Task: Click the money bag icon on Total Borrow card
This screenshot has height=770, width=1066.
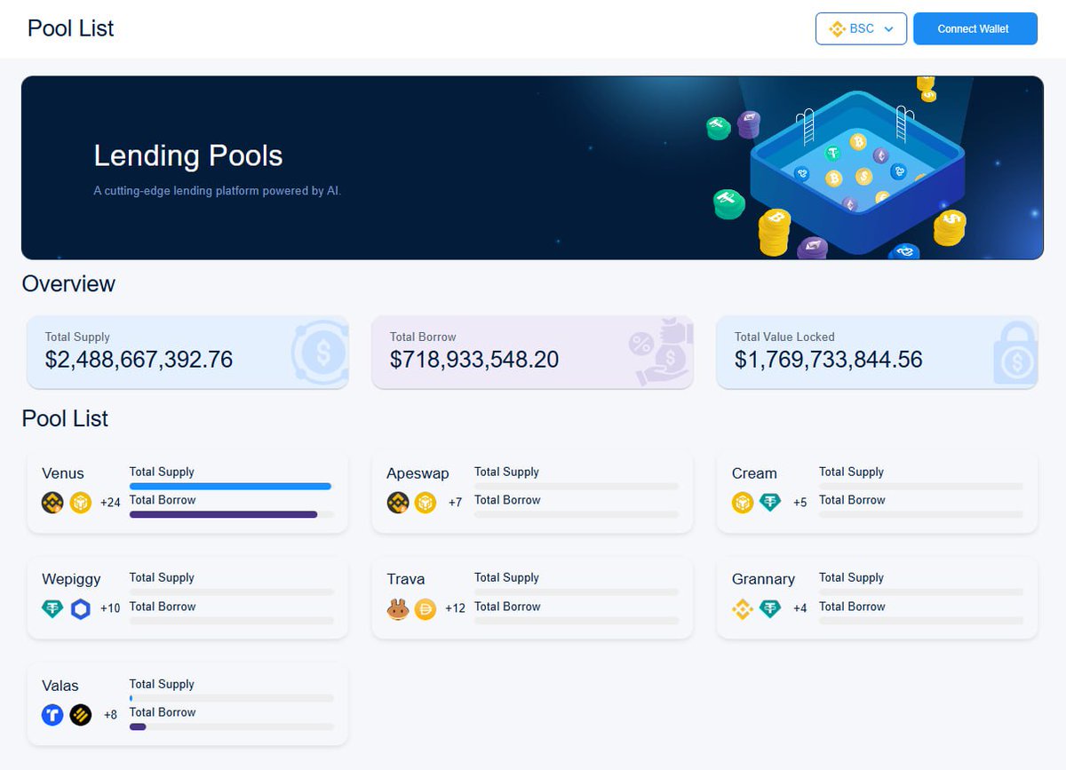Action: click(x=659, y=353)
